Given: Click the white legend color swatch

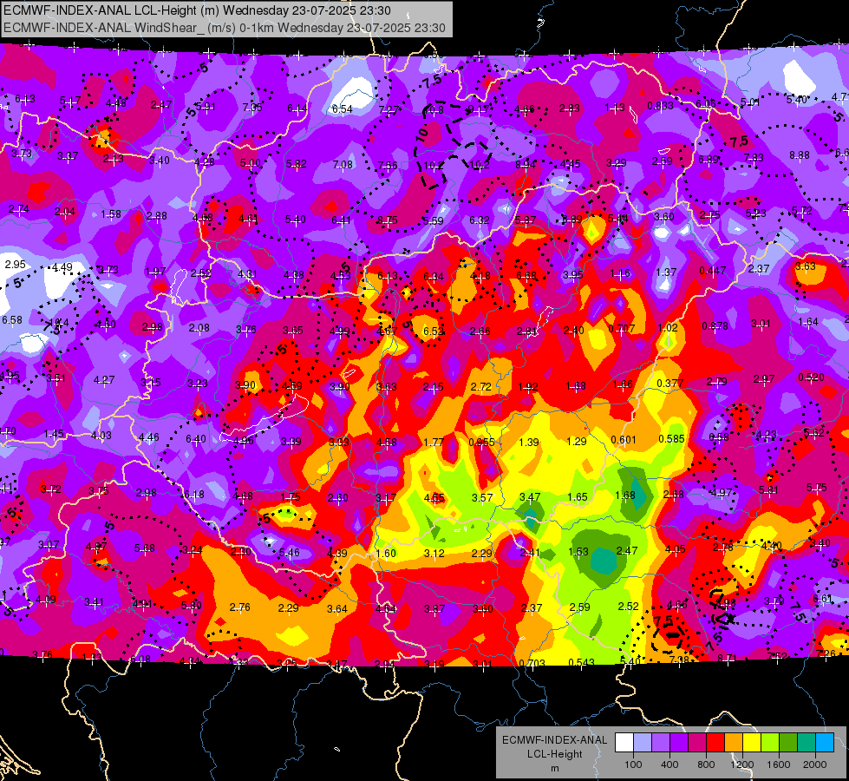Looking at the screenshot, I should click(x=624, y=743).
